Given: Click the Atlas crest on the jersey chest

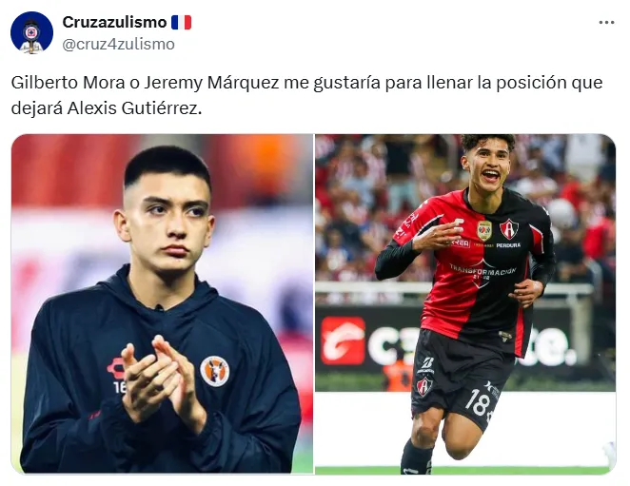Looking at the screenshot, I should [x=509, y=229].
